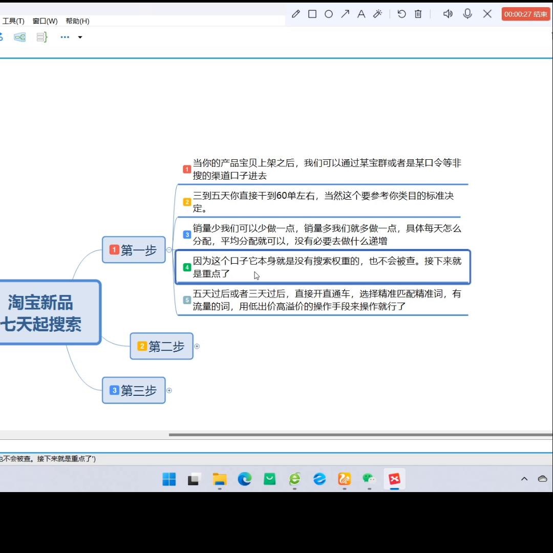The width and height of the screenshot is (553, 553).
Task: Click priority 5 marker on last subtopic
Action: (187, 300)
